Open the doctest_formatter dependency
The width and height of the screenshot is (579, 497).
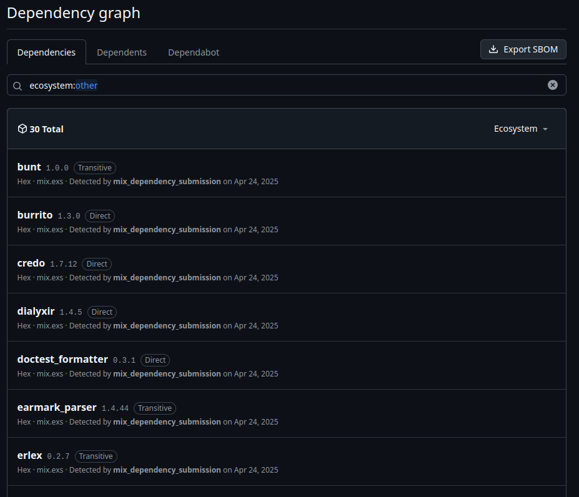(x=63, y=360)
